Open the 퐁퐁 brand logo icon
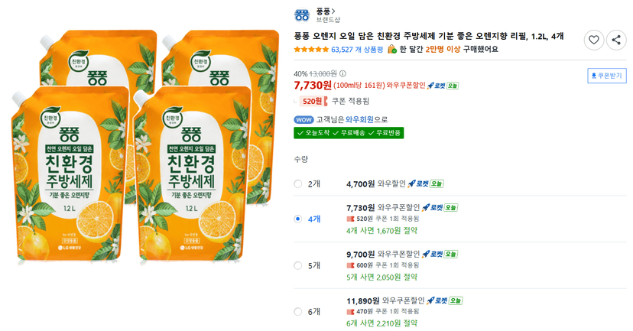Viewport: 633px width, 331px height. pos(302,15)
